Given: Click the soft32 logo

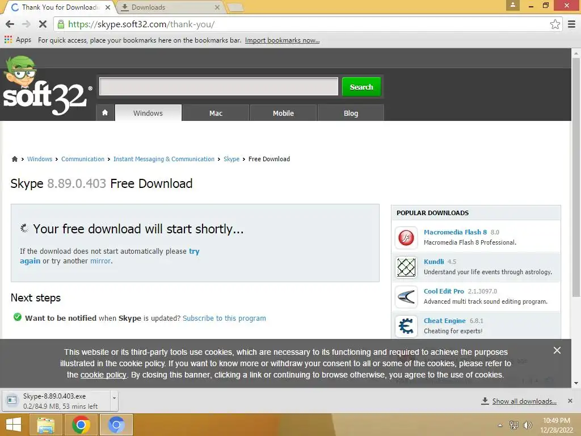Looking at the screenshot, I should [47, 86].
